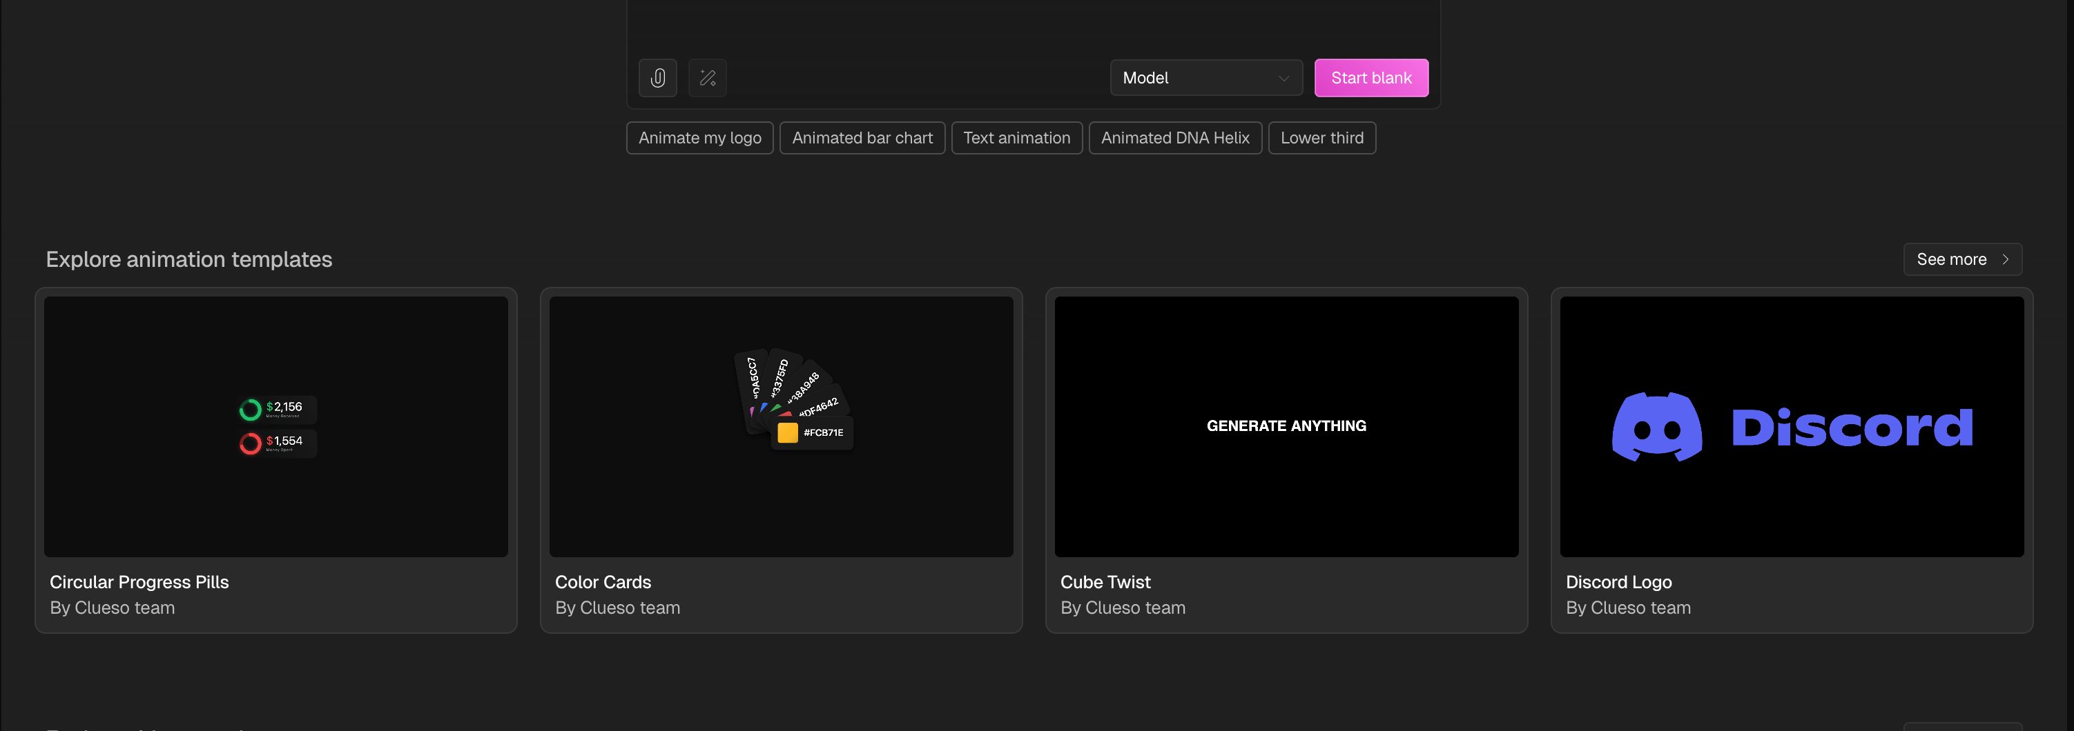
Task: Open the Color Cards template thumbnail
Action: click(781, 427)
